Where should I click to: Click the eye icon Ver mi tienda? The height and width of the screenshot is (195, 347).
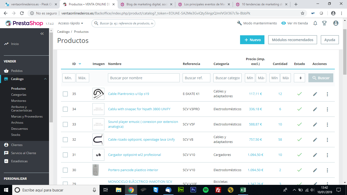pos(284,23)
